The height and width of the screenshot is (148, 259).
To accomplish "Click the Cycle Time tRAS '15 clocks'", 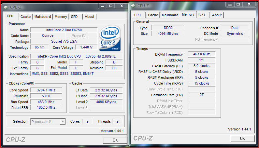I will pyautogui.click(x=202, y=83).
